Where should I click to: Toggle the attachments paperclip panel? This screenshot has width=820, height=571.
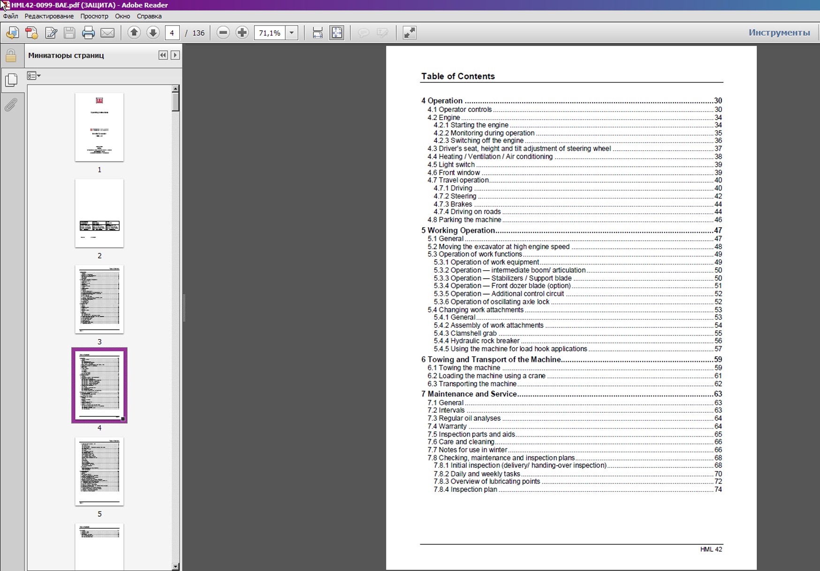(x=11, y=104)
